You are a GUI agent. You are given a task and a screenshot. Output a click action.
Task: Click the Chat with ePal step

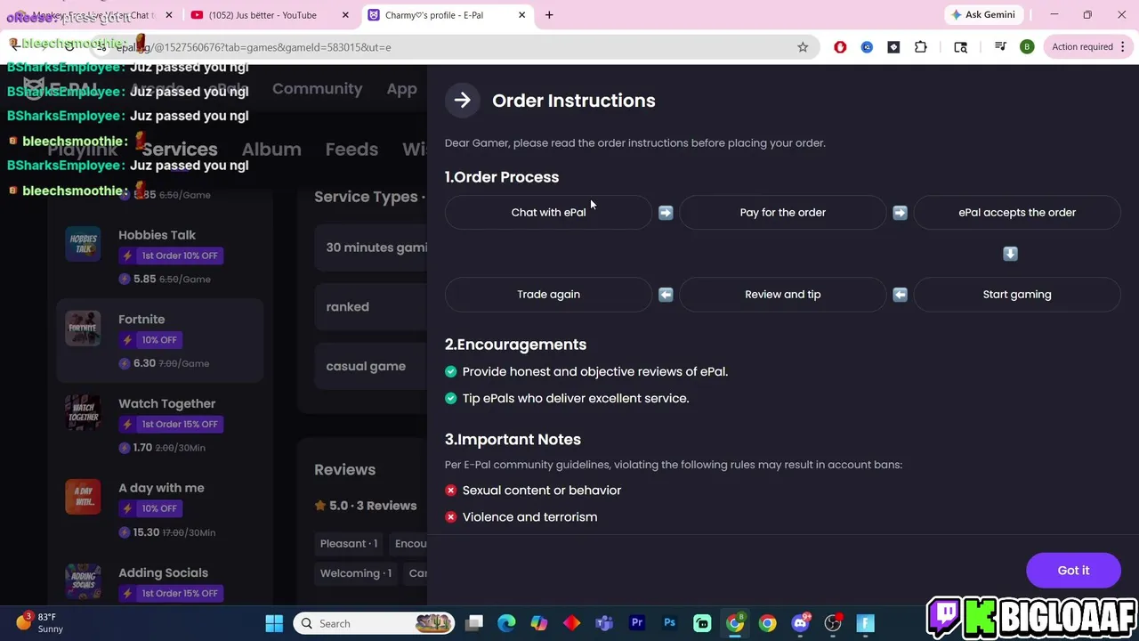tap(548, 213)
